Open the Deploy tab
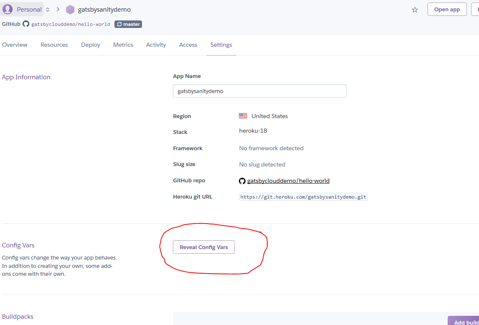This screenshot has height=325, width=479. click(91, 45)
